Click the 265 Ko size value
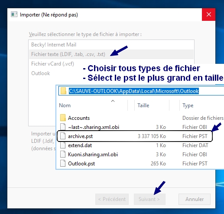The height and width of the screenshot is (214, 224). tap(158, 164)
